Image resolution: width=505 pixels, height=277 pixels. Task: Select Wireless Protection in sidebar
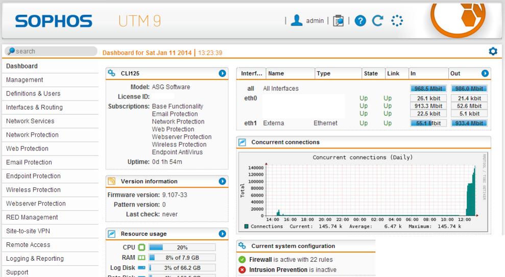[x=50, y=190]
